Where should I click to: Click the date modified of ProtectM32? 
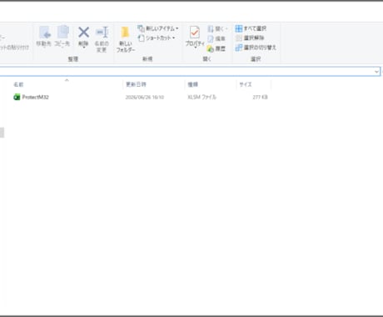(x=145, y=97)
